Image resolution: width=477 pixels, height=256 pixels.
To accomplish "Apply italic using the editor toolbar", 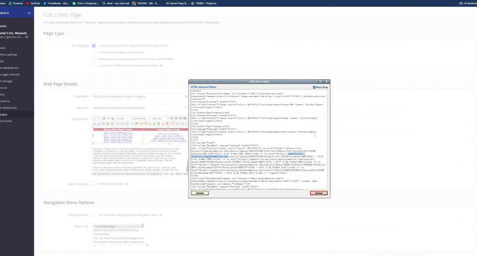I will 108,118.
